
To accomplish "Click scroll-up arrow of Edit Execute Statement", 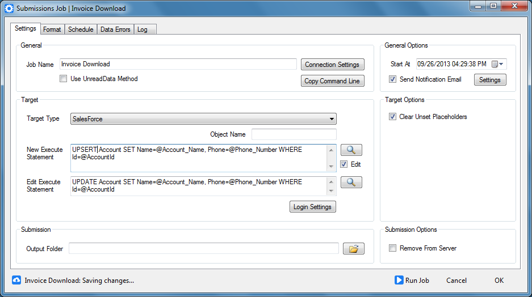I will [x=331, y=182].
